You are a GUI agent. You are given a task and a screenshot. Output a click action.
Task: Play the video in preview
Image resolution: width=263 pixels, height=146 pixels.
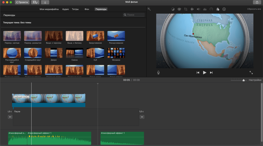coord(204,72)
